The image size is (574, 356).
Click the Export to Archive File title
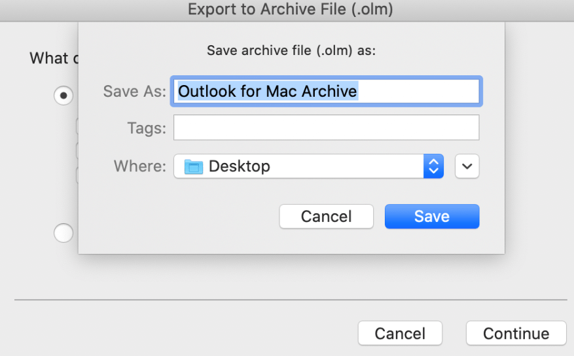291,9
